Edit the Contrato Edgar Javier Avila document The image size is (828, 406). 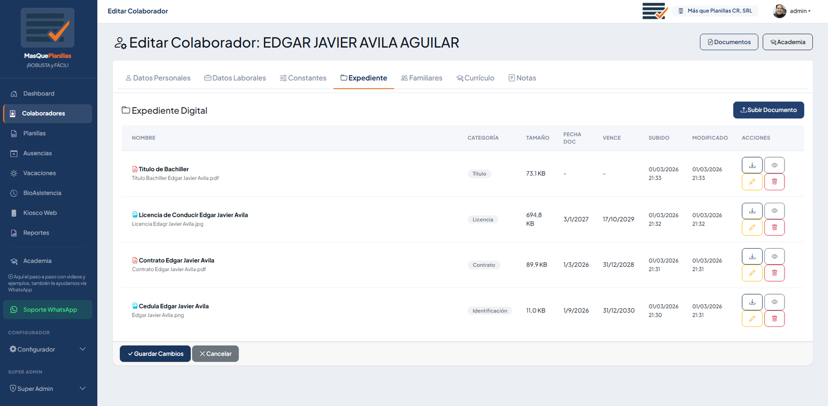(x=752, y=273)
